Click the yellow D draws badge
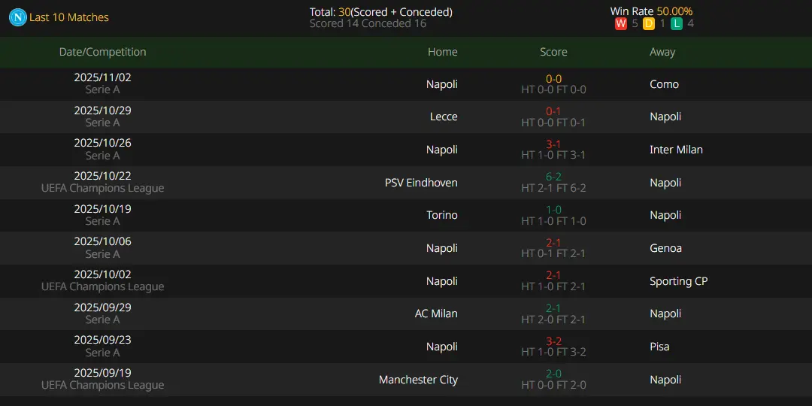The height and width of the screenshot is (406, 812). [649, 24]
